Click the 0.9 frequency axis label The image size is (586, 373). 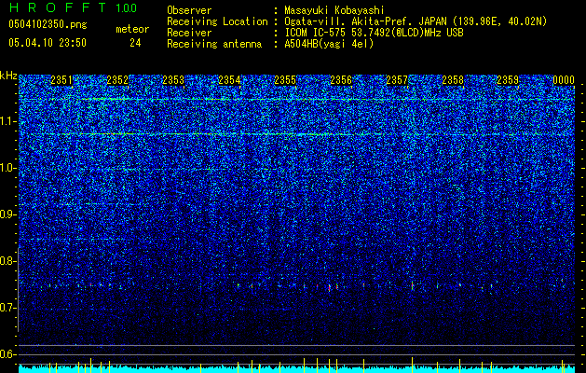click(7, 214)
